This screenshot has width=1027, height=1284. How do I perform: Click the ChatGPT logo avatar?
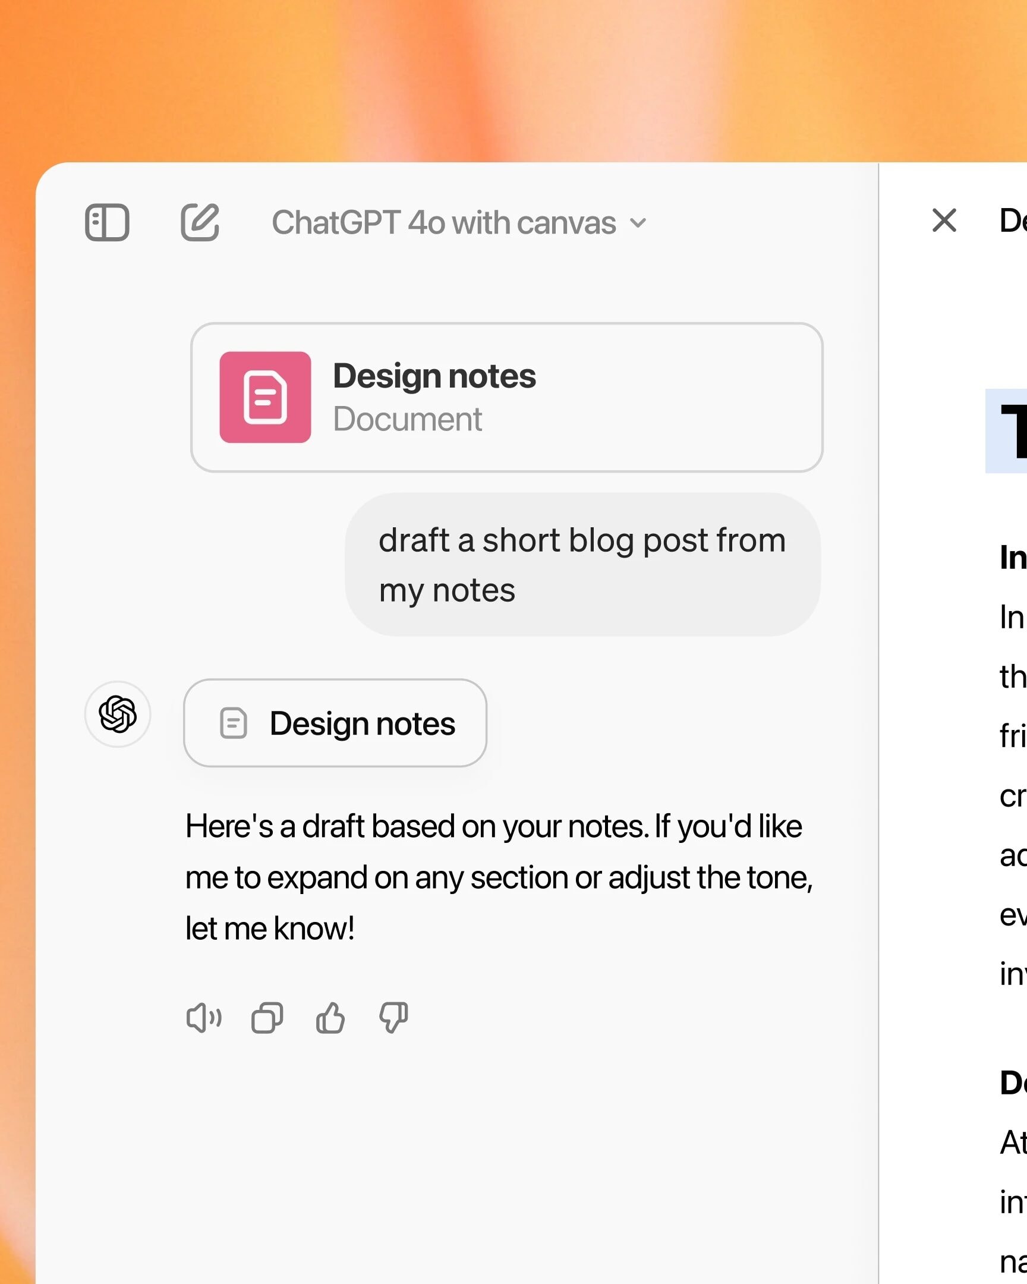(118, 713)
